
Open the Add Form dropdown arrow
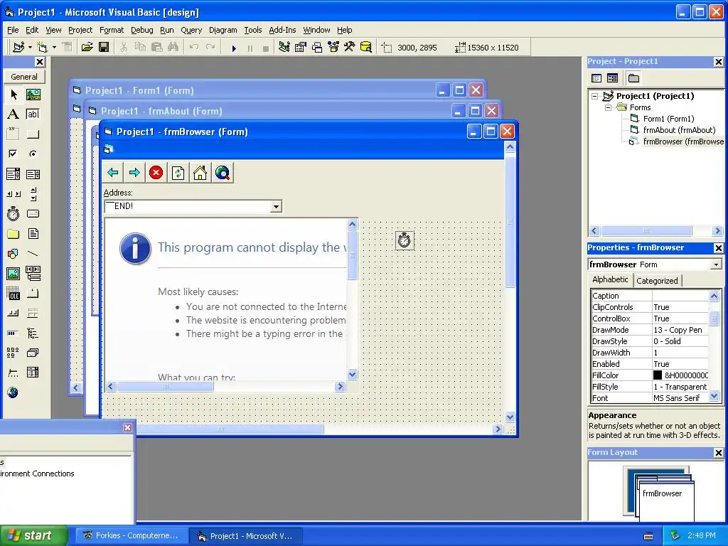click(54, 48)
